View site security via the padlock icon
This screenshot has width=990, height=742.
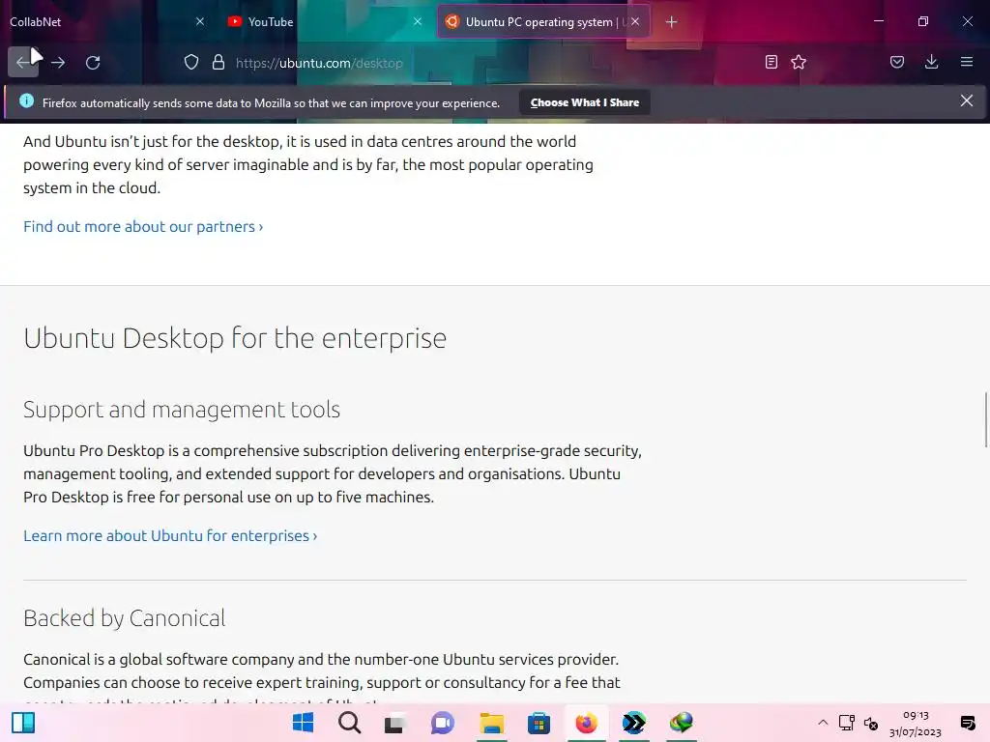[x=218, y=63]
